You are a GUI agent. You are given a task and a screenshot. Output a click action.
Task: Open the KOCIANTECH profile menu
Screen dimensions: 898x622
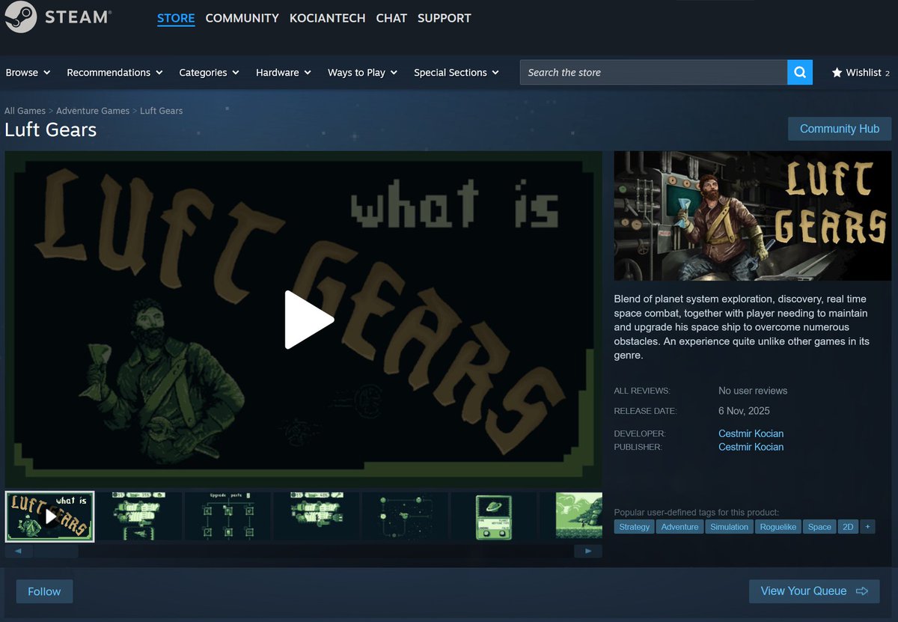328,18
